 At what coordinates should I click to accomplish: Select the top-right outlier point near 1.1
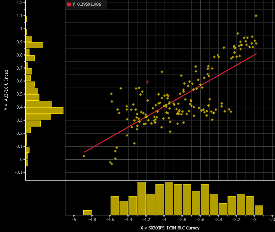pyautogui.click(x=256, y=16)
